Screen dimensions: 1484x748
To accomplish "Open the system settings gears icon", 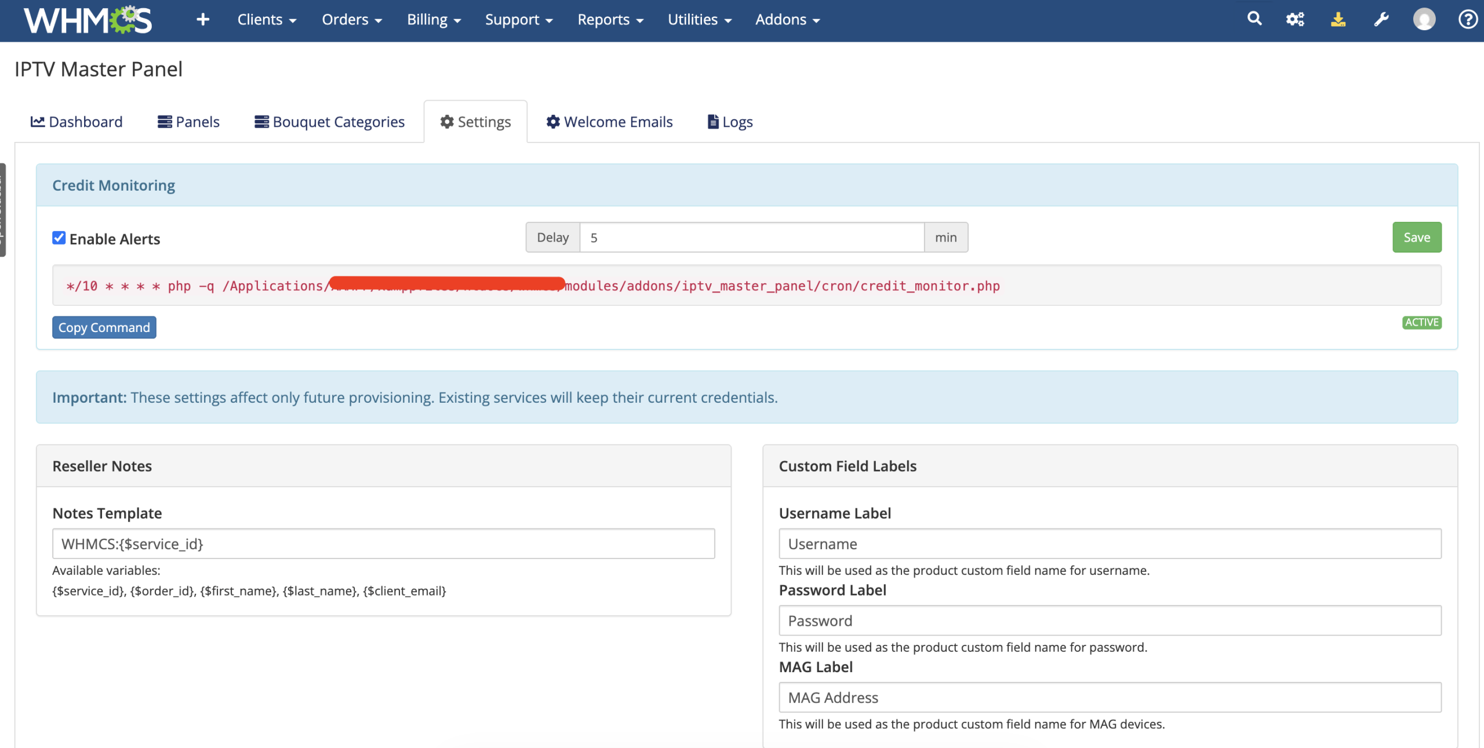I will pos(1295,20).
